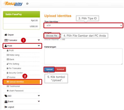Viewport: 124px width, 110px height.
Task: Click the list icon beside Upload Identitas
Action: tap(8, 82)
